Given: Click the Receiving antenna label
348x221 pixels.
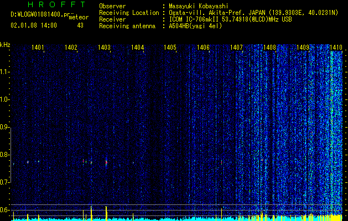Looking at the screenshot, I should coord(127,26).
